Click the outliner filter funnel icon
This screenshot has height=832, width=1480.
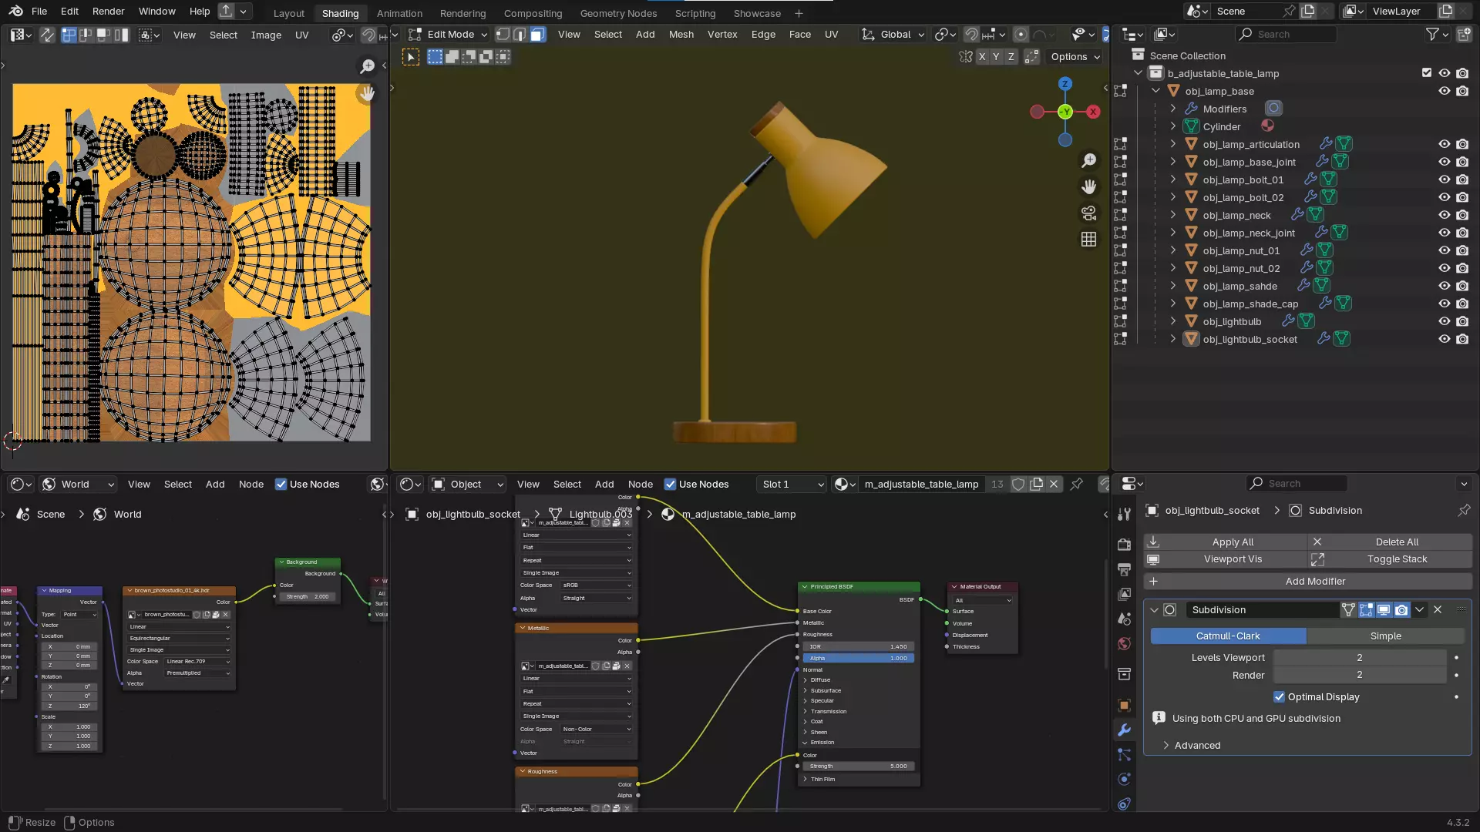1432,34
